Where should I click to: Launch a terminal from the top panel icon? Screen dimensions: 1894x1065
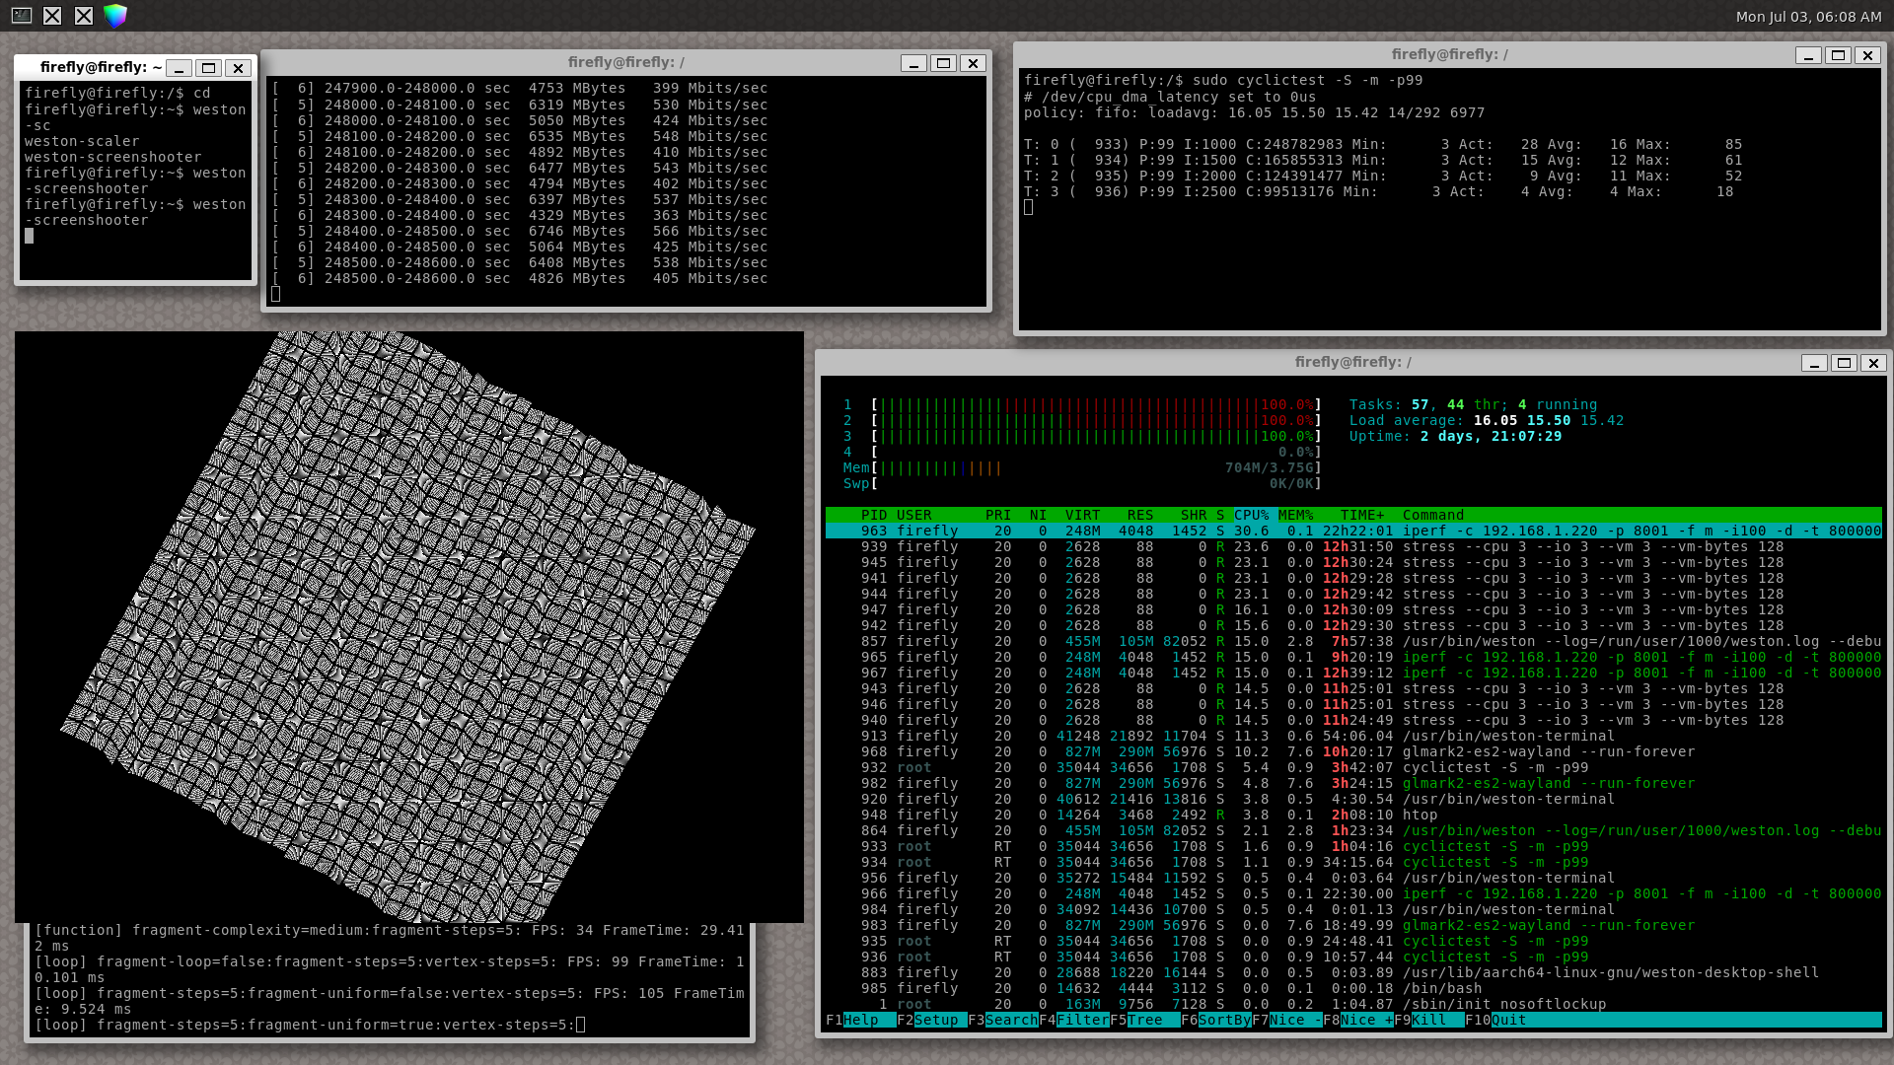pos(21,16)
